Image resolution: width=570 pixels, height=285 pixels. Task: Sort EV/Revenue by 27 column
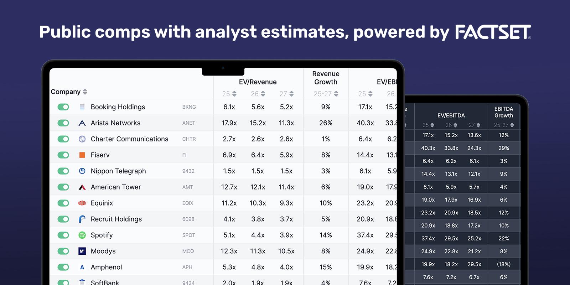tap(291, 94)
